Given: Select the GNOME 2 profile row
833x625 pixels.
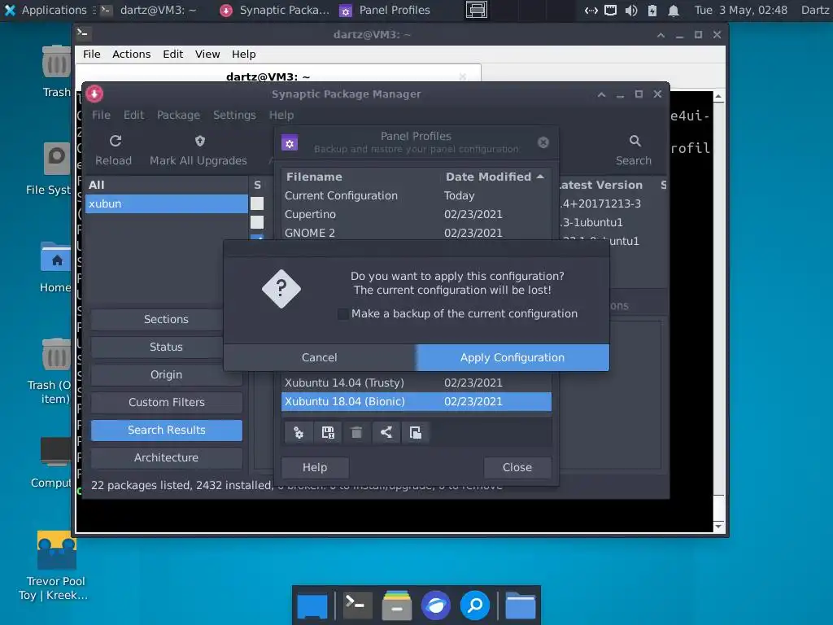Looking at the screenshot, I should click(x=416, y=233).
